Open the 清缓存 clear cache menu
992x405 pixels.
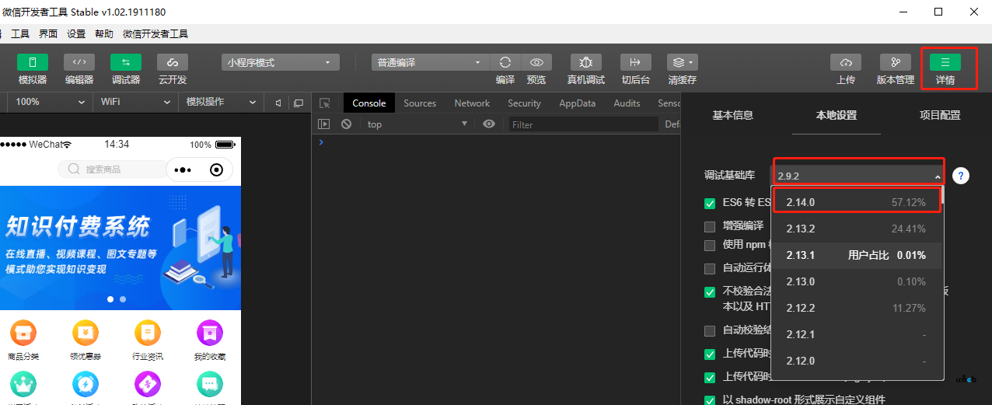pos(683,62)
